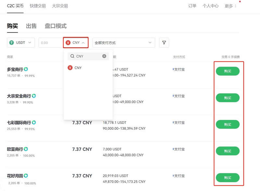Click verified badge next to 七彩国际商行
The image size is (260, 191).
tap(34, 123)
